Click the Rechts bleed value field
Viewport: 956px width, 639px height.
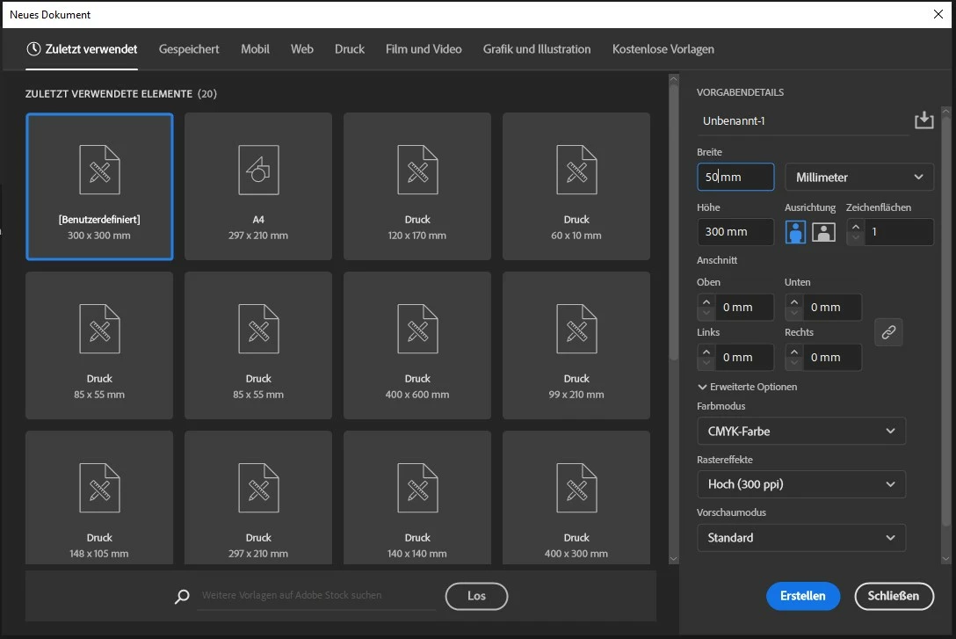pos(831,358)
